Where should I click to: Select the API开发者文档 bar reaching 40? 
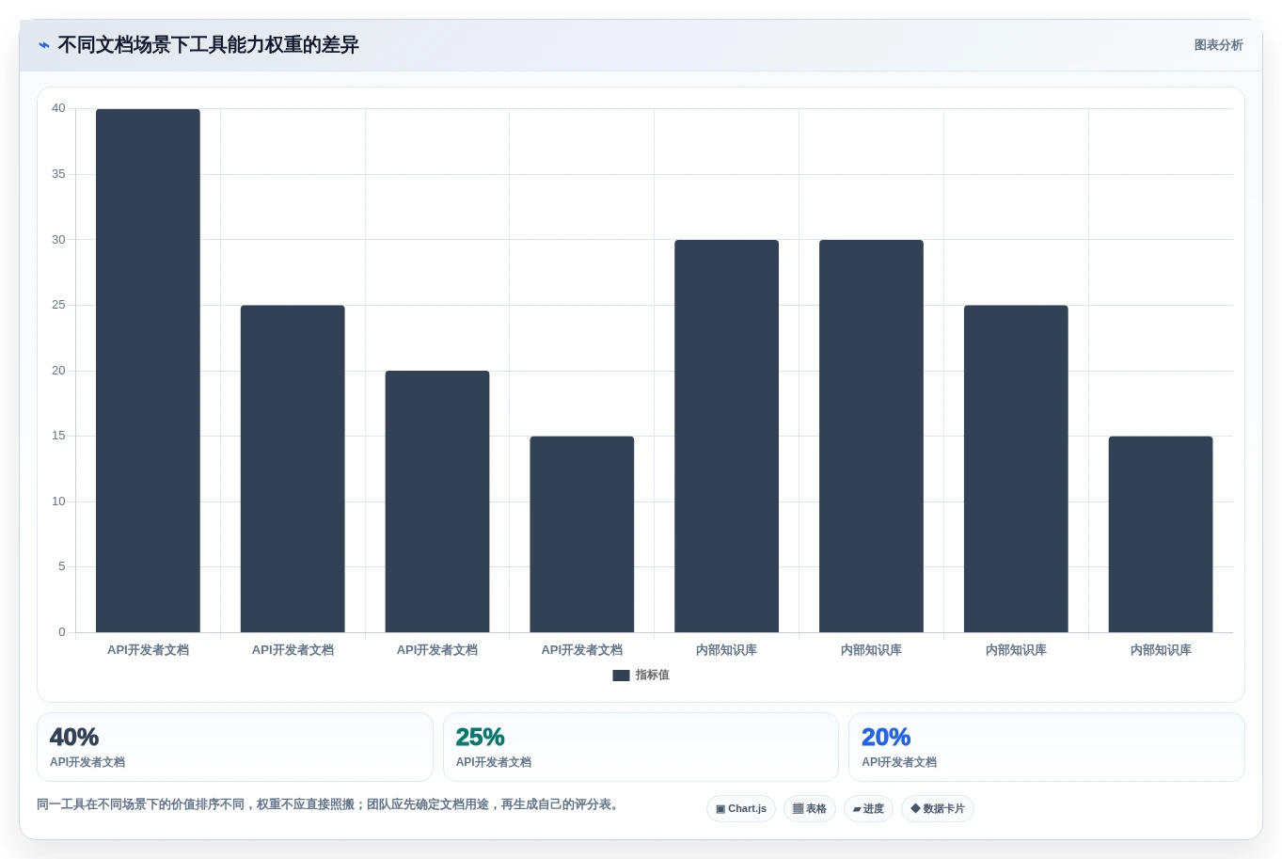point(148,371)
